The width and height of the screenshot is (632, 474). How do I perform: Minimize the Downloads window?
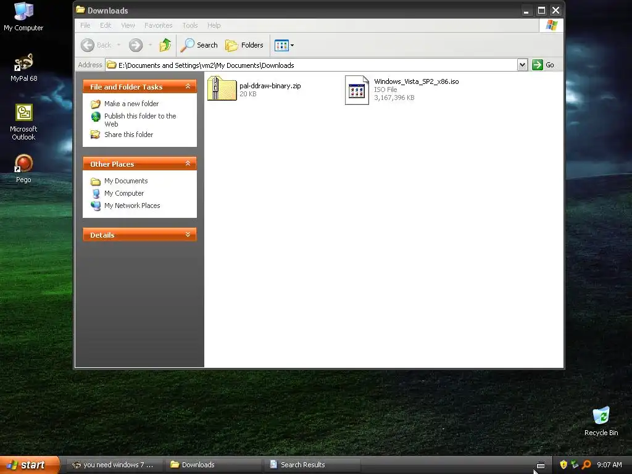coord(526,10)
